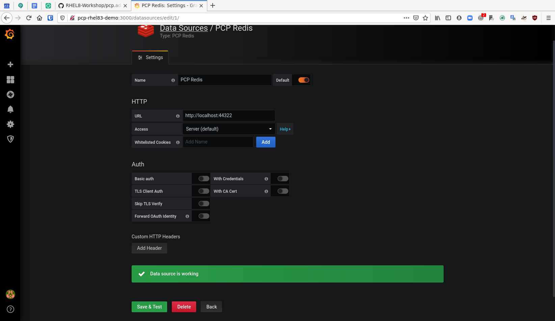The height and width of the screenshot is (321, 555).
Task: Open Explore compass icon in sidebar
Action: tap(10, 95)
